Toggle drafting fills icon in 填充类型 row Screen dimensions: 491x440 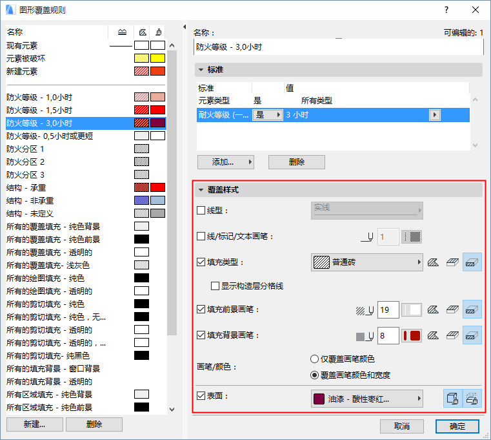tap(433, 262)
